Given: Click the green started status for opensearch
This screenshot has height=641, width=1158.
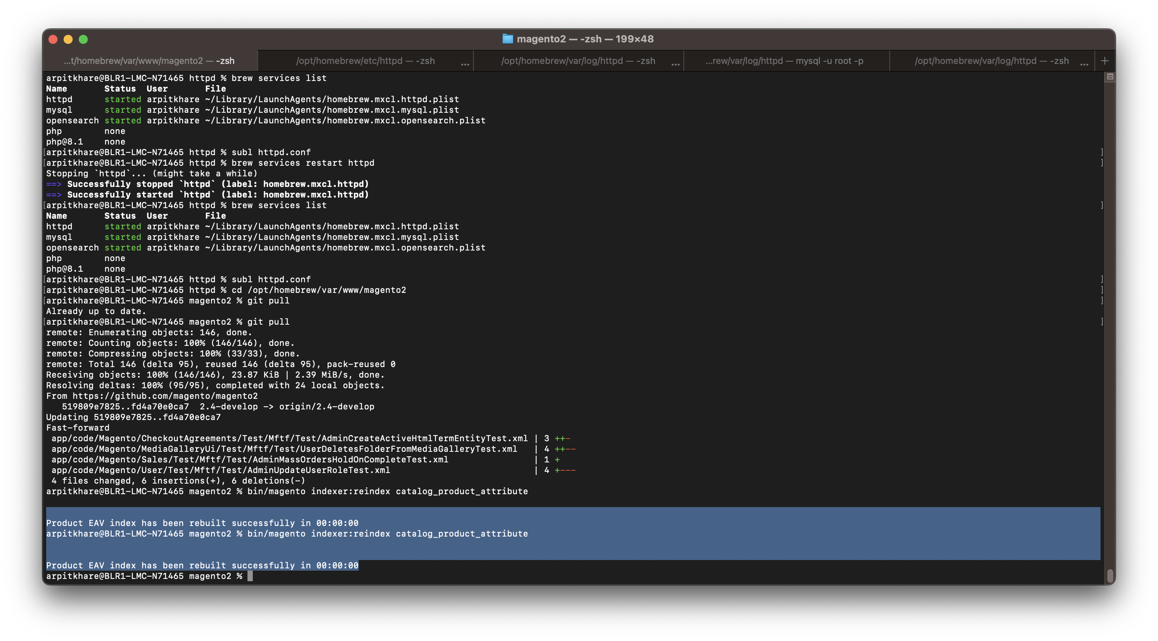Looking at the screenshot, I should [122, 120].
